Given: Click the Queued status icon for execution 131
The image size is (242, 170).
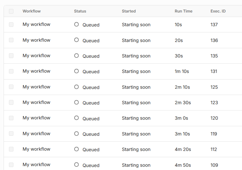Looking at the screenshot, I should click(x=77, y=71).
